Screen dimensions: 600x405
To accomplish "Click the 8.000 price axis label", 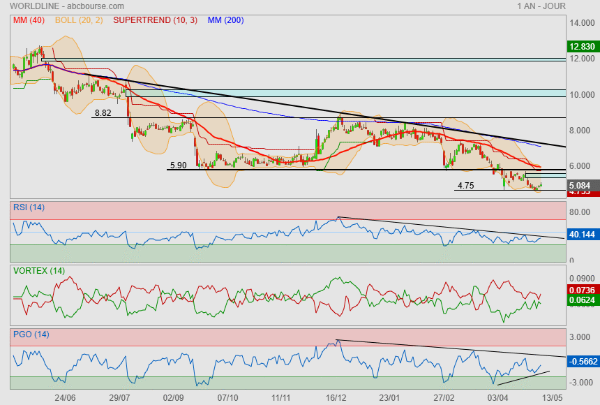I will 582,131.
